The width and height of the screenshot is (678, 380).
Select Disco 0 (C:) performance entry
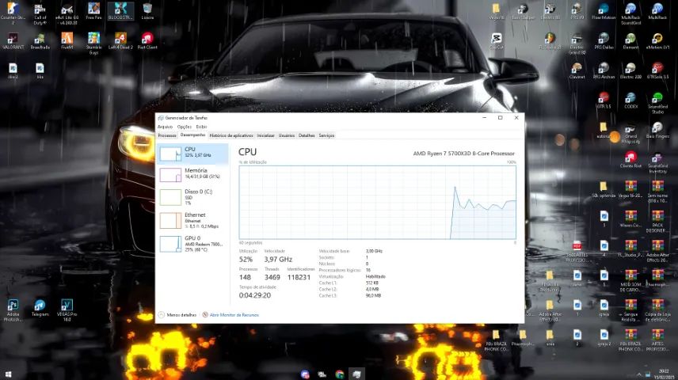coord(192,196)
